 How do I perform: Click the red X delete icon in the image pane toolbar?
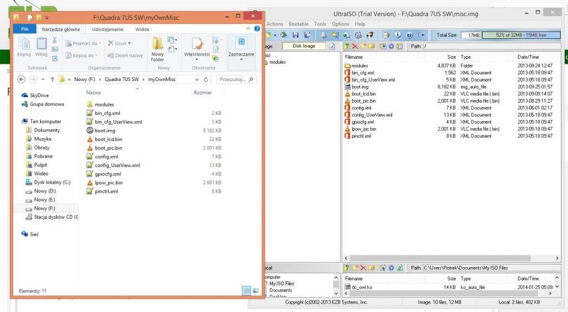click(354, 46)
